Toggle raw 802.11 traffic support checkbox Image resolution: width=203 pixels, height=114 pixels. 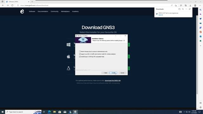coord(80,54)
